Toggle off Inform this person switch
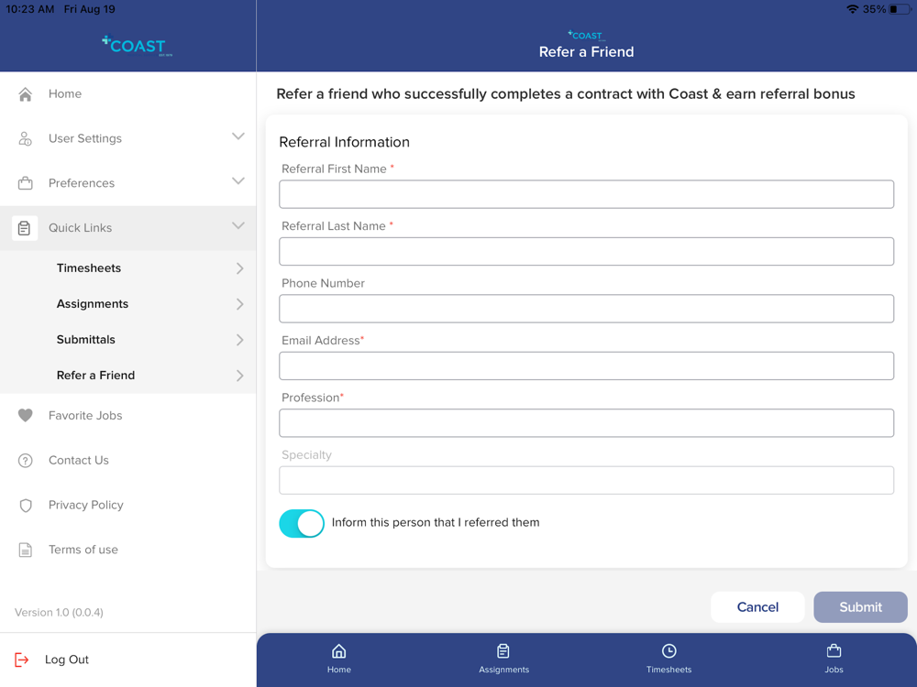Image resolution: width=917 pixels, height=687 pixels. [301, 523]
